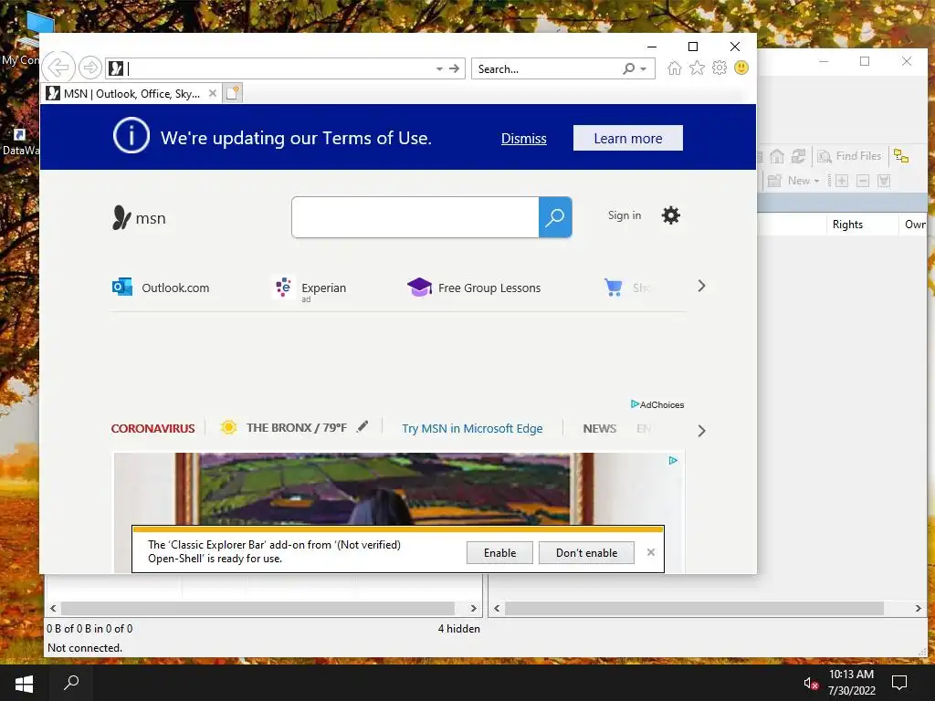The image size is (935, 701).
Task: Click the 'Not connected.' status text
Action: [x=85, y=648]
